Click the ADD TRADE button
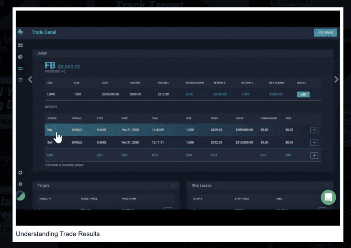 coord(325,33)
